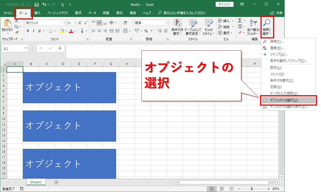Toggle the AutoSave switch

pos(26,5)
